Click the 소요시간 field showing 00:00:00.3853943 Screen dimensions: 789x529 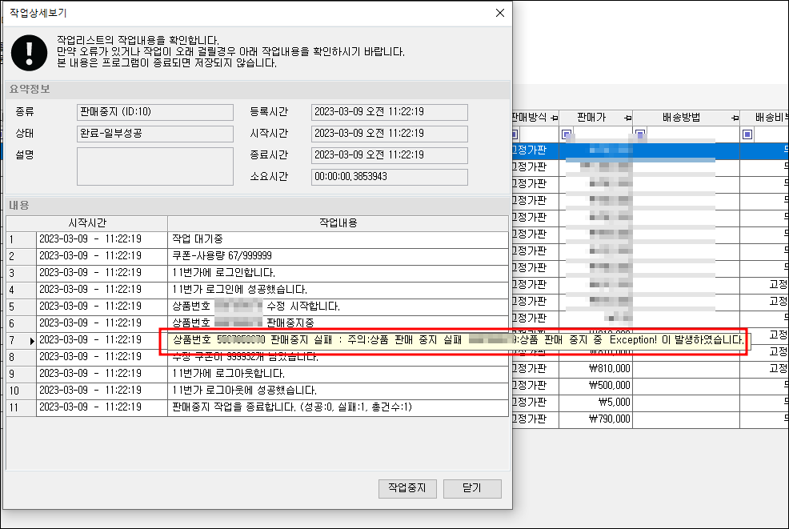pyautogui.click(x=390, y=177)
